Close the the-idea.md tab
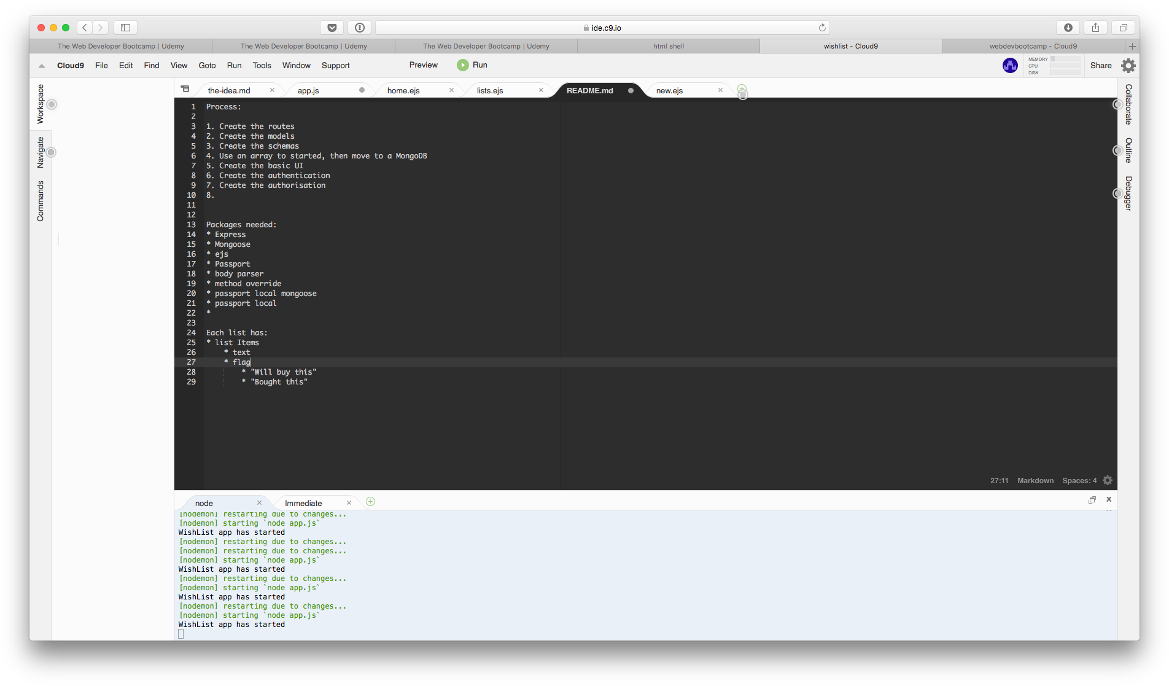The image size is (1169, 686). coord(272,90)
